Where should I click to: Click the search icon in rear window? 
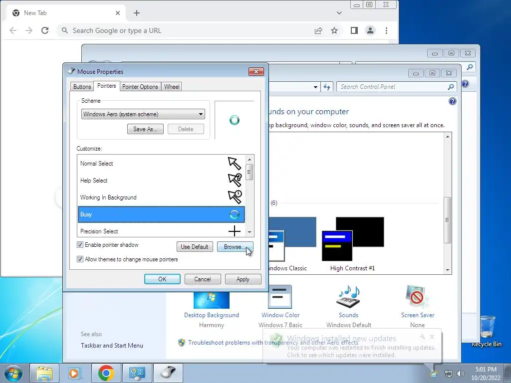click(x=470, y=67)
